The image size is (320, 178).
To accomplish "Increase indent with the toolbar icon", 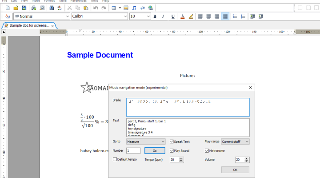I will 260,16.
